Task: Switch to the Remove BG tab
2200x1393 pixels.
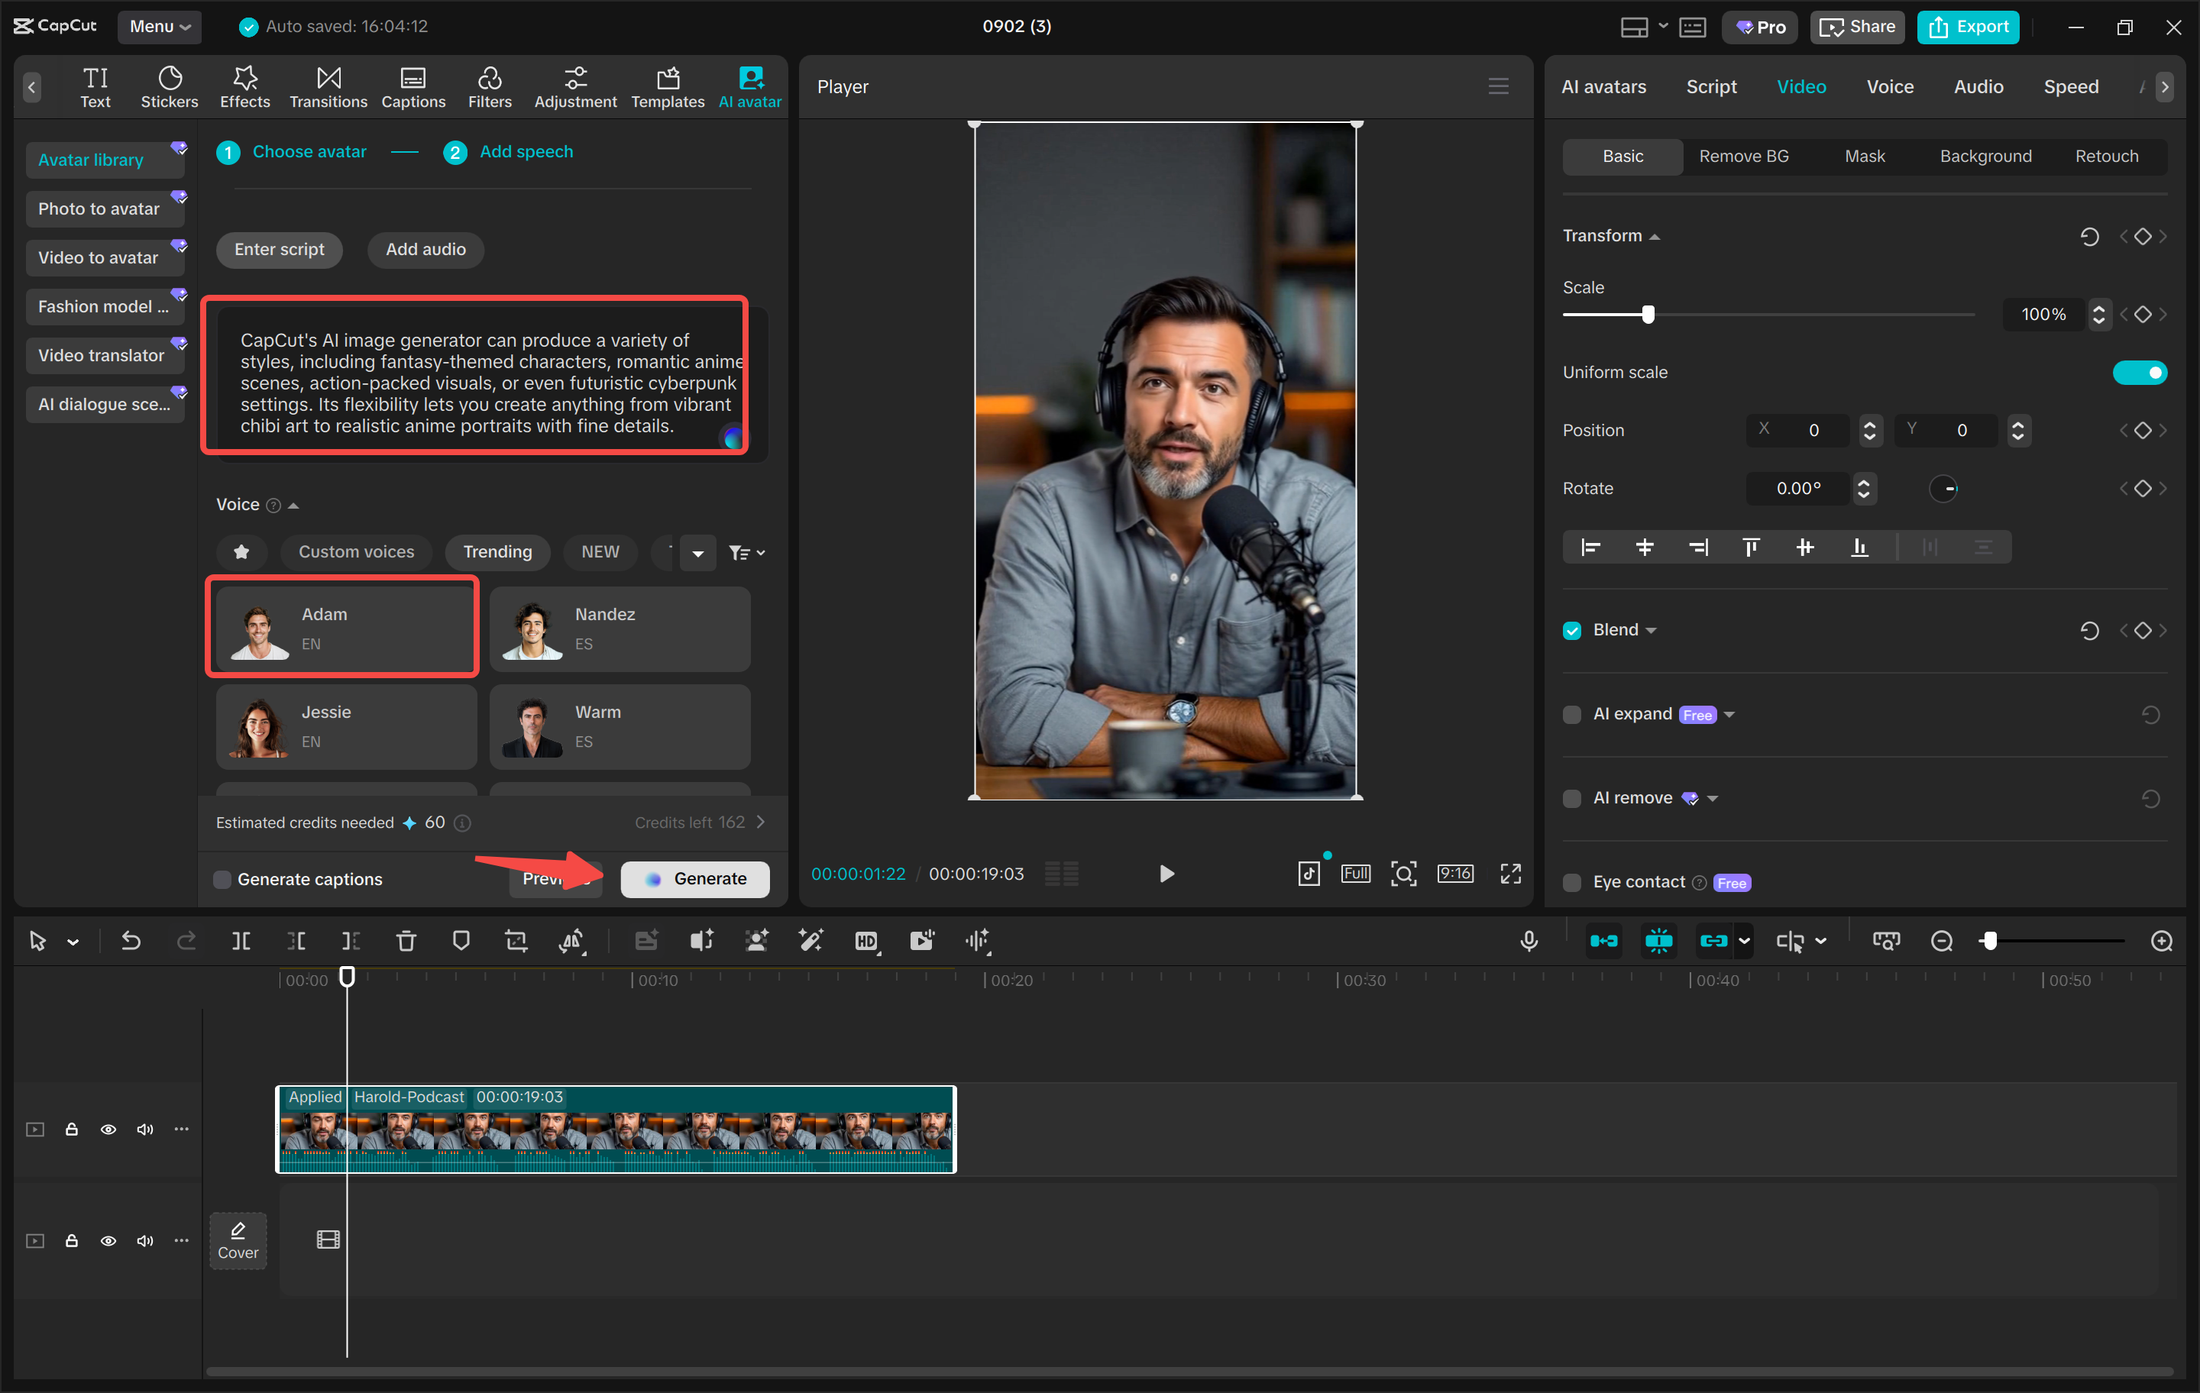Action: tap(1743, 157)
